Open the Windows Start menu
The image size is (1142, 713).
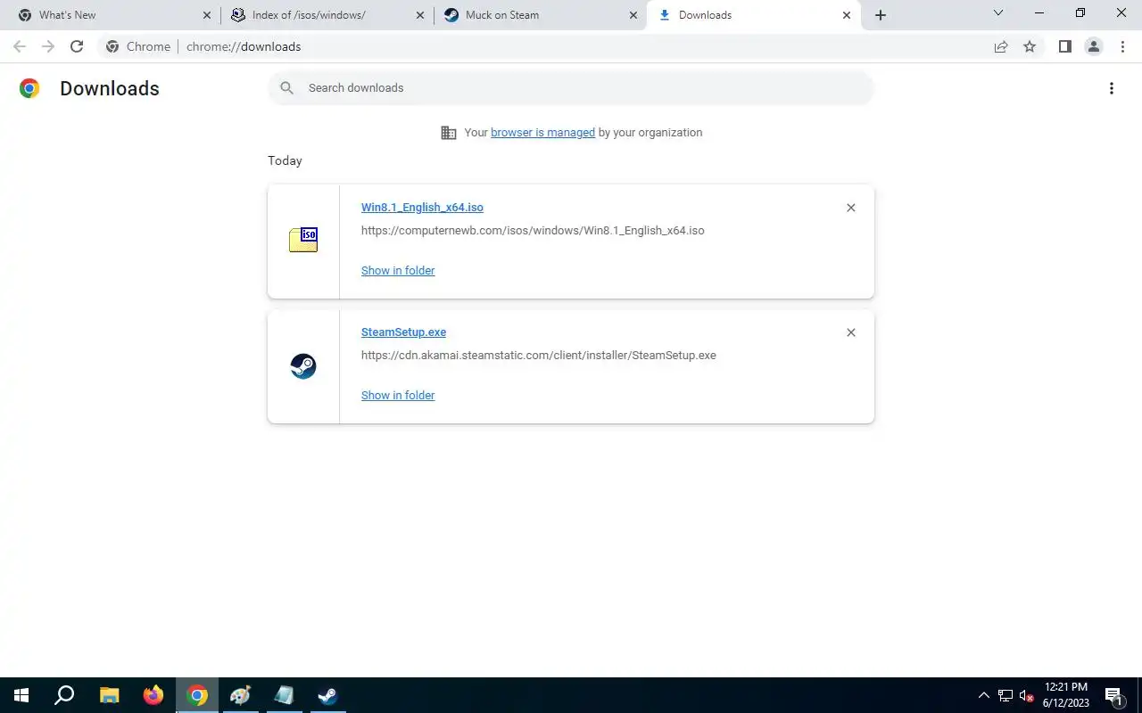[x=21, y=695]
